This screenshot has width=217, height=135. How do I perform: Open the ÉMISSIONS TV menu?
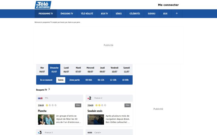[x=67, y=13]
